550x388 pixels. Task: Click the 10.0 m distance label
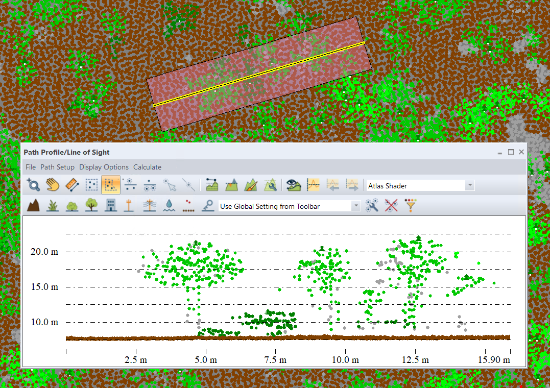(345, 360)
